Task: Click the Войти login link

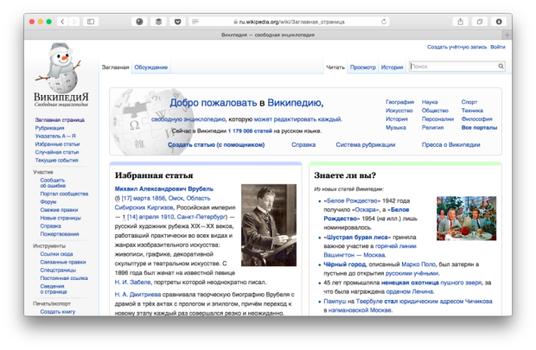Action: tap(498, 48)
